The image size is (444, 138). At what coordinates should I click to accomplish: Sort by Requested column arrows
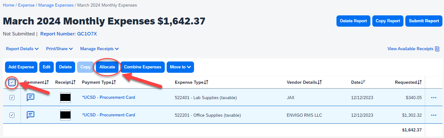(x=419, y=82)
